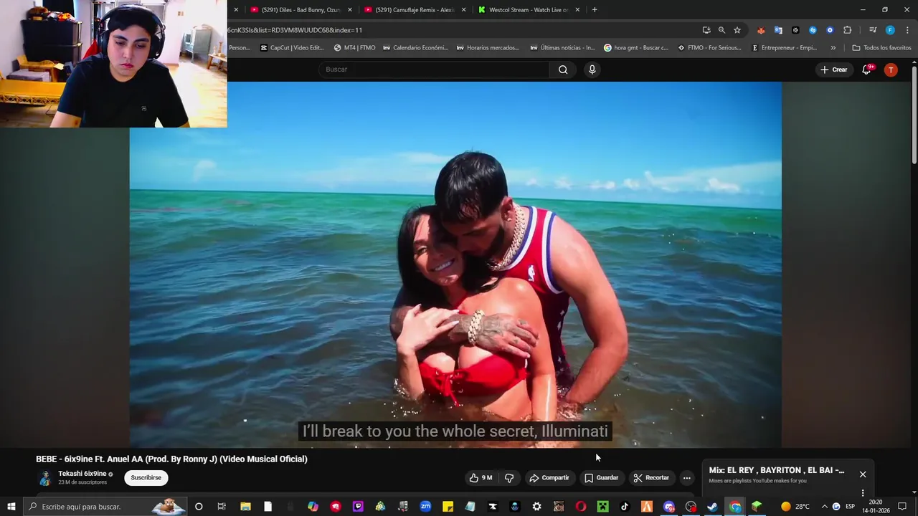Open CapCut Video Editor bookmark

click(x=292, y=48)
